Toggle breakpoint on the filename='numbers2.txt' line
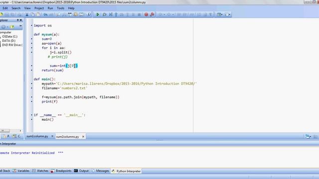This screenshot has height=179, width=319. pos(31,88)
